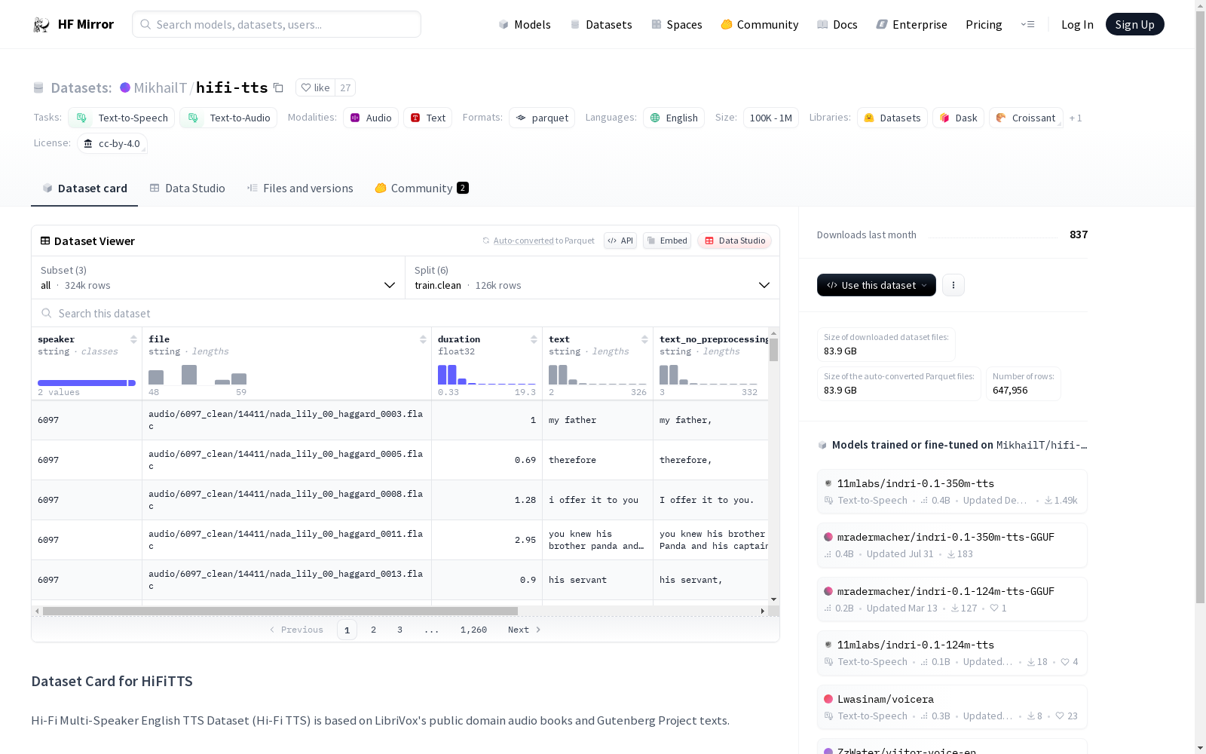Click the Text-to-Audio task tag

[228, 118]
